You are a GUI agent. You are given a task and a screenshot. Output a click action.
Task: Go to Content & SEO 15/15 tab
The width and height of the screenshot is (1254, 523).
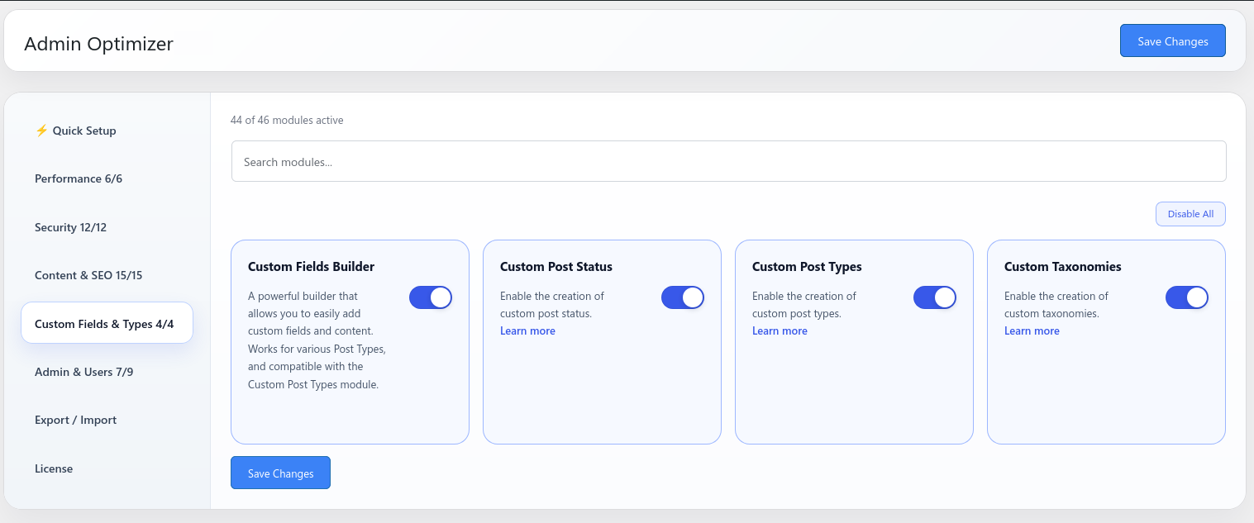pyautogui.click(x=107, y=275)
